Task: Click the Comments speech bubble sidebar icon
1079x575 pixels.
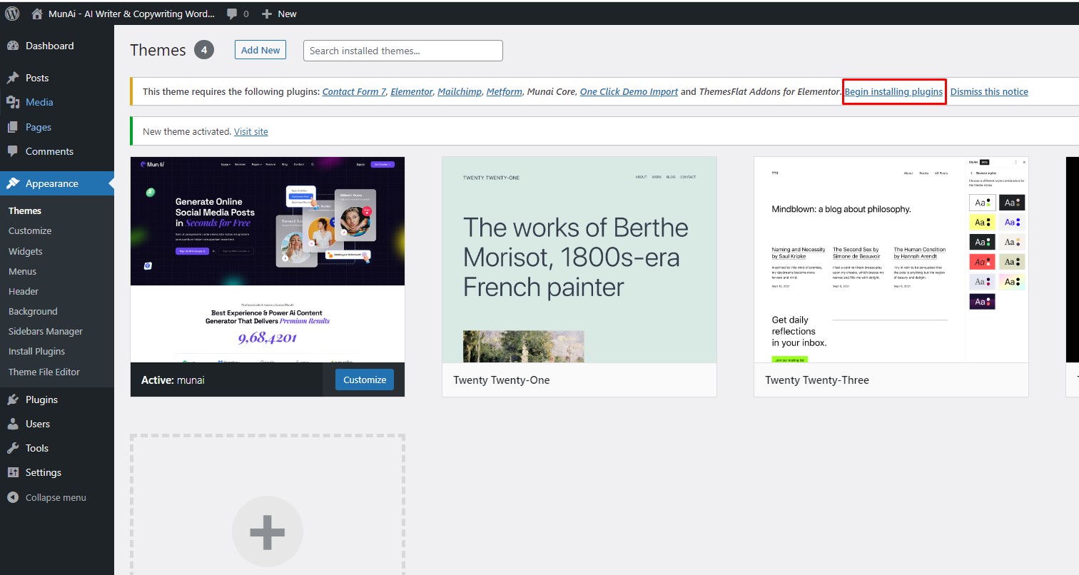Action: pos(13,151)
